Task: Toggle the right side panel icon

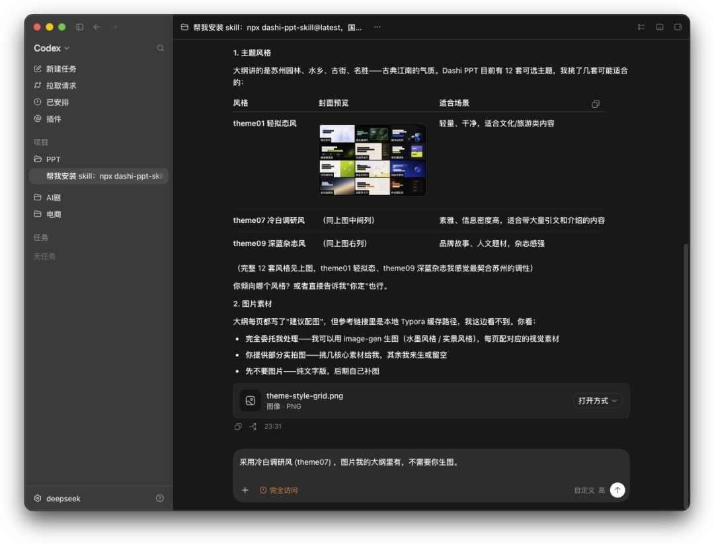Action: [678, 27]
